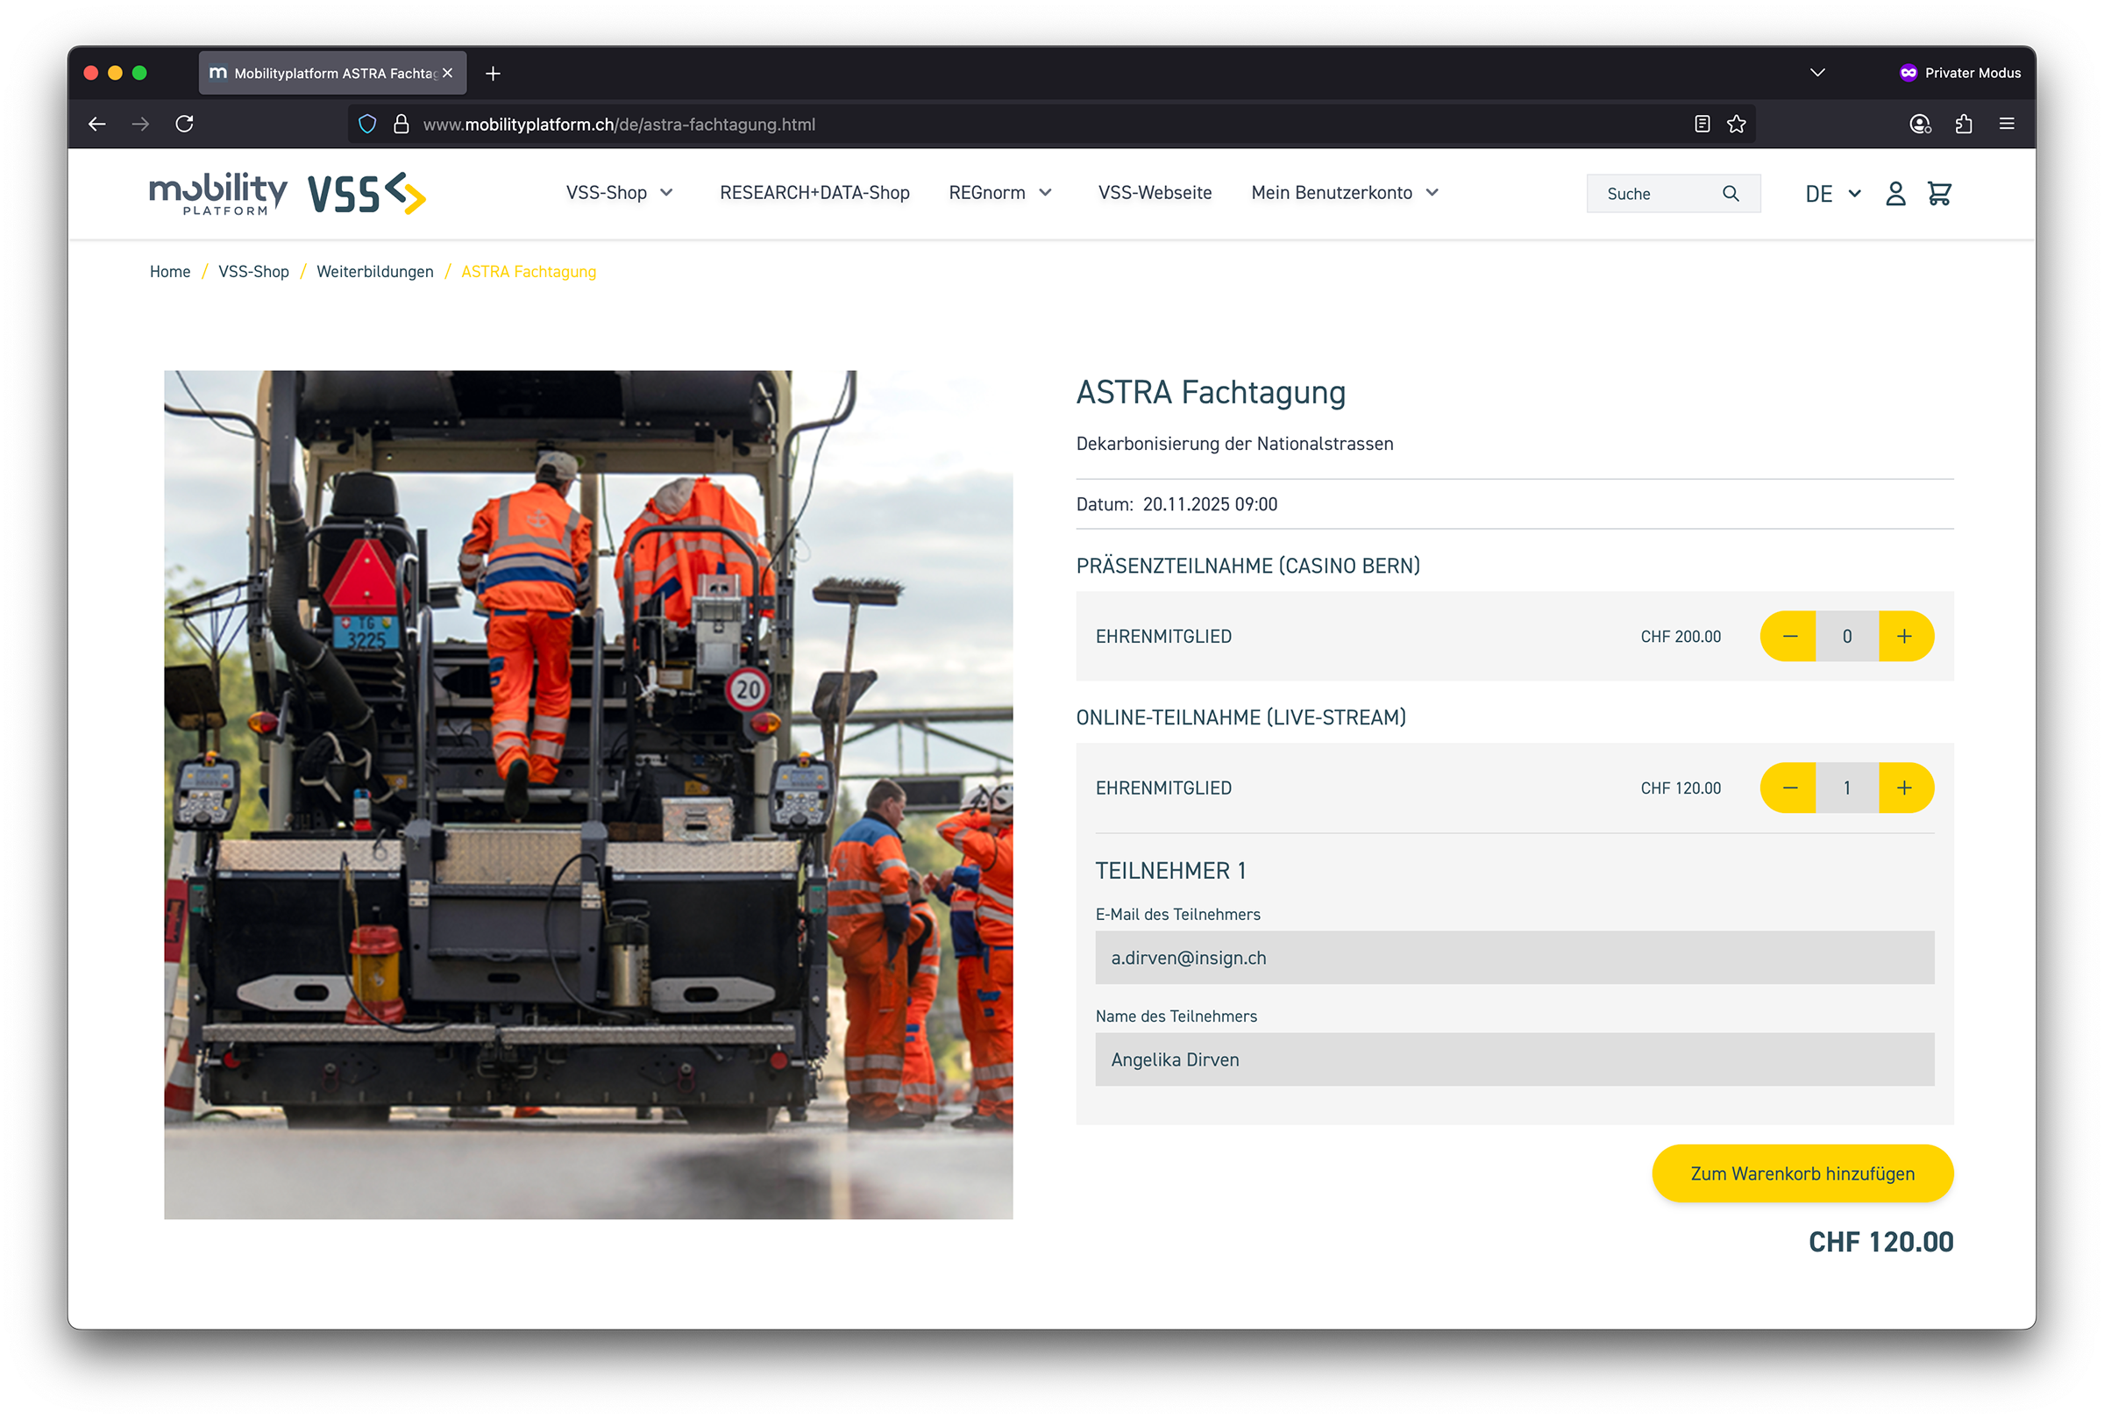
Task: Click the Dekarbonisierung der Nationalstrassen subtitle
Action: pos(1233,444)
